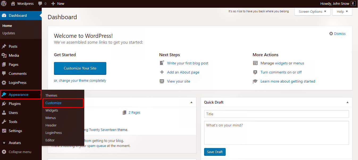Open Themes in the Appearance submenu
The height and width of the screenshot is (160, 358).
[x=51, y=95]
